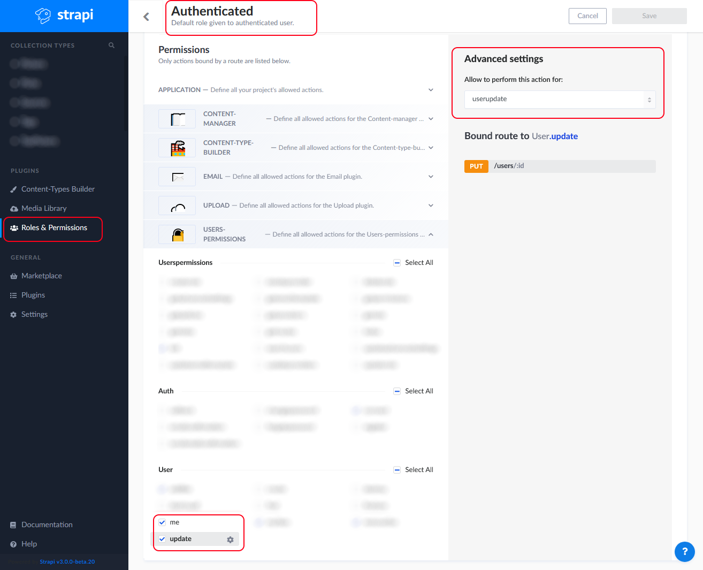
Task: Uncheck the update permission checkbox
Action: coord(162,539)
